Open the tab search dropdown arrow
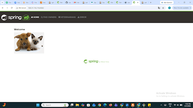 coord(2,3)
